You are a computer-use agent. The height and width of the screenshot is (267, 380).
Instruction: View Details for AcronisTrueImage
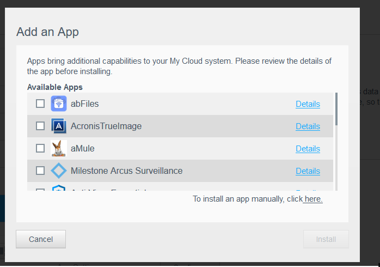click(x=308, y=126)
